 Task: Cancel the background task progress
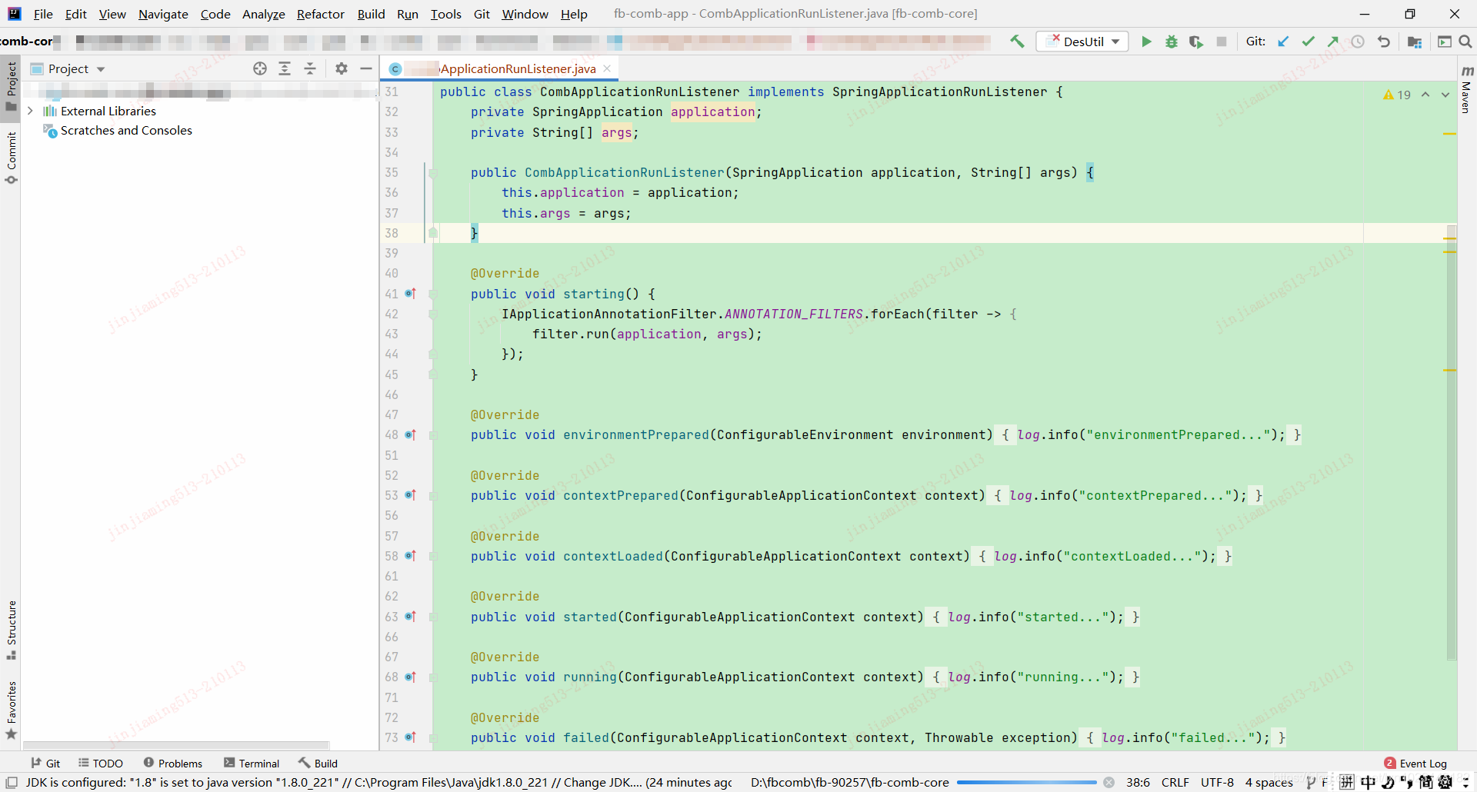pos(1109,782)
